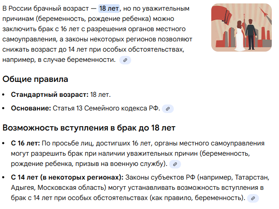The width and height of the screenshot is (279, 209).
Task: Click the red rocket in the illustration
Action: (264, 12)
